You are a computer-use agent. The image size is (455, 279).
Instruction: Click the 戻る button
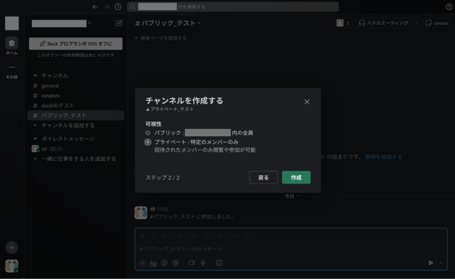coord(263,177)
